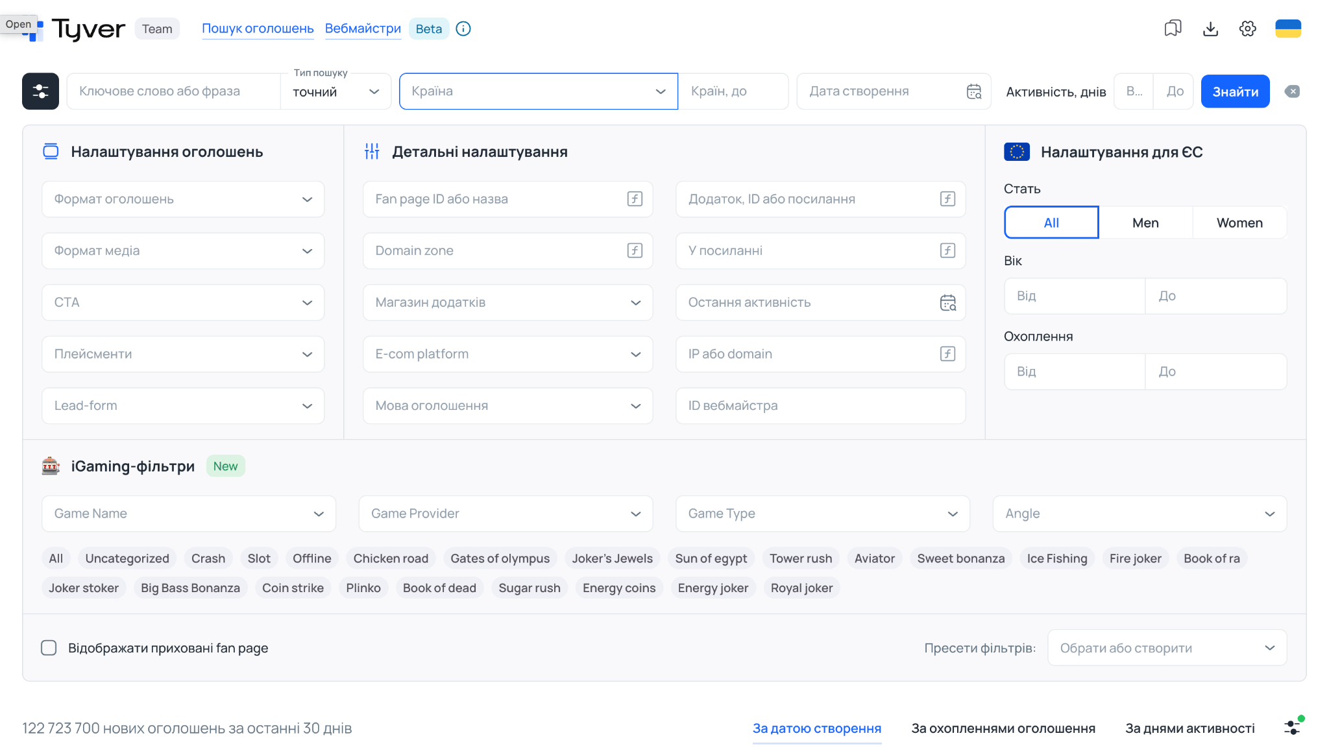
Task: Open the Тип пошуку точний dropdown
Action: [x=335, y=91]
